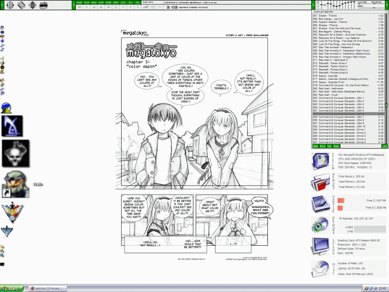Image resolution: width=389 pixels, height=292 pixels.
Task: Click the down arrow under the FL label
Action: 130,7
